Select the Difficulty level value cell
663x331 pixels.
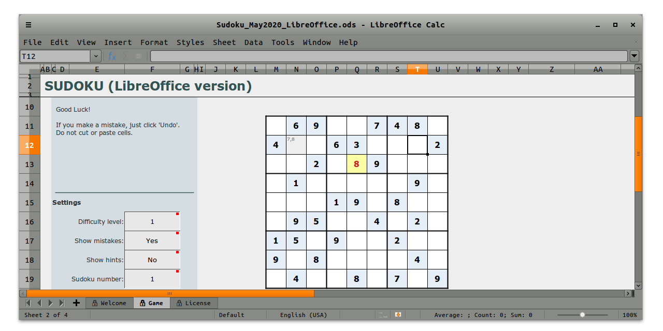tap(152, 221)
